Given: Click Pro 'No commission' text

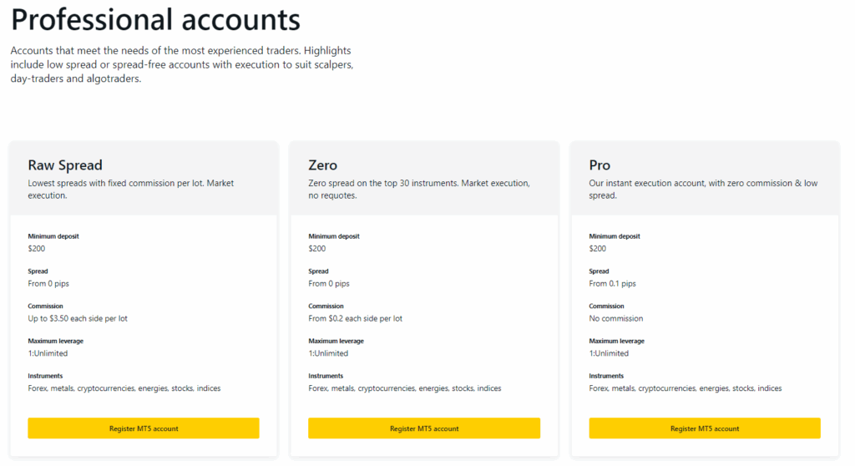Looking at the screenshot, I should coord(616,318).
